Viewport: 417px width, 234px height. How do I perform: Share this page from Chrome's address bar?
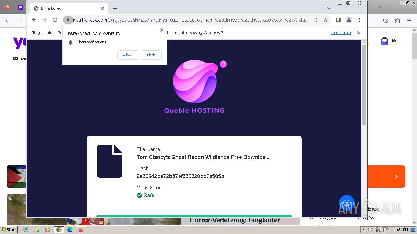point(315,20)
